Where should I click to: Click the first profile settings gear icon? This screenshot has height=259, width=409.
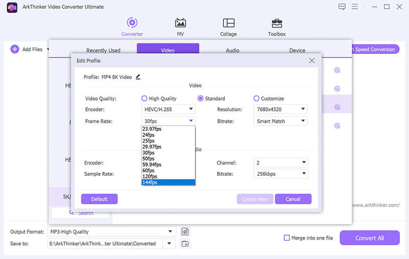click(337, 70)
